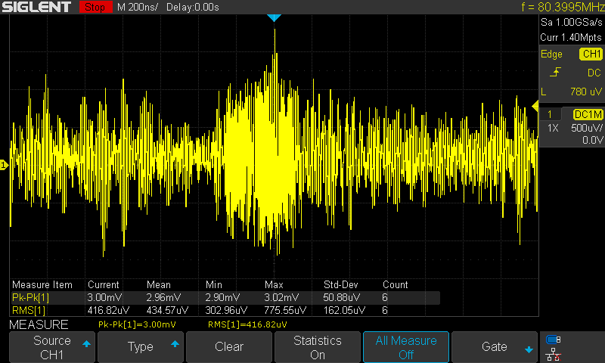The width and height of the screenshot is (605, 363).
Task: Click the blue trigger position marker
Action: 274,17
